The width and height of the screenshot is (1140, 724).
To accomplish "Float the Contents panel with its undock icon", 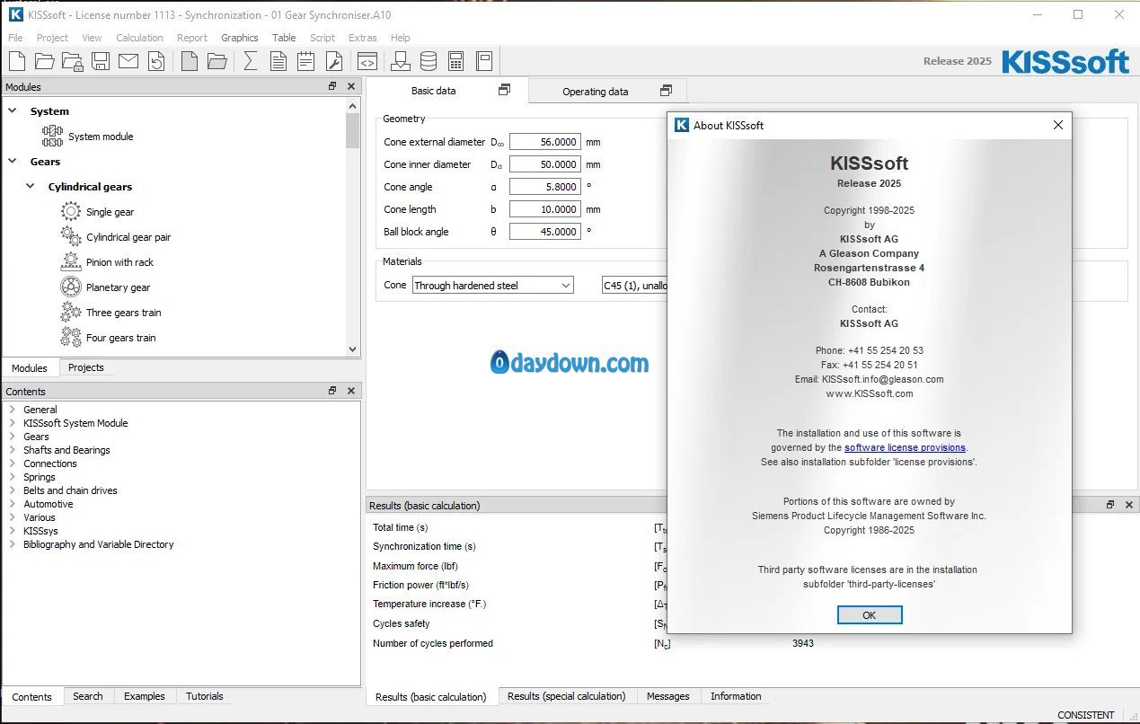I will [332, 391].
